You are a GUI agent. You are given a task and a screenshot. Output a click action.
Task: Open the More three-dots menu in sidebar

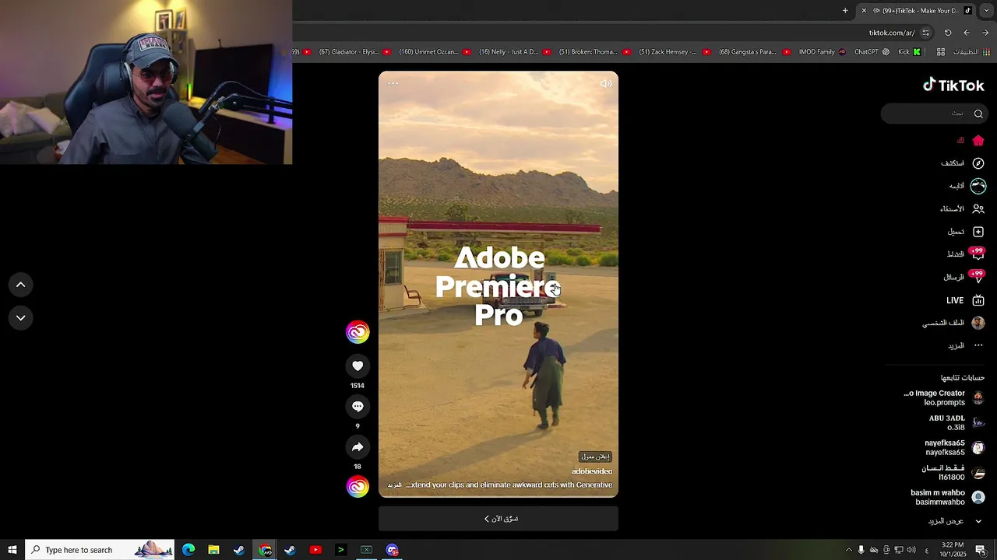[978, 345]
